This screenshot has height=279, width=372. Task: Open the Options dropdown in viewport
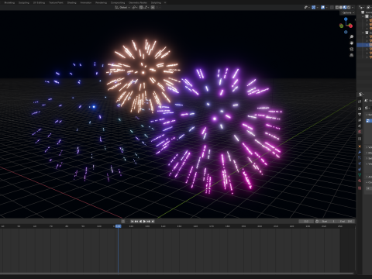point(348,12)
